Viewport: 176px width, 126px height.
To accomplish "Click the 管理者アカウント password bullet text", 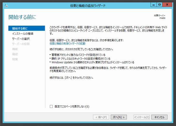I will (78, 55).
